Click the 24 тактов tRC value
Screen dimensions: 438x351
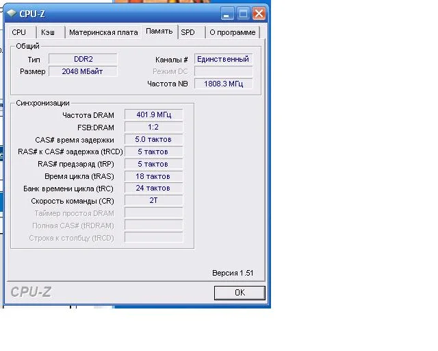[x=153, y=188]
